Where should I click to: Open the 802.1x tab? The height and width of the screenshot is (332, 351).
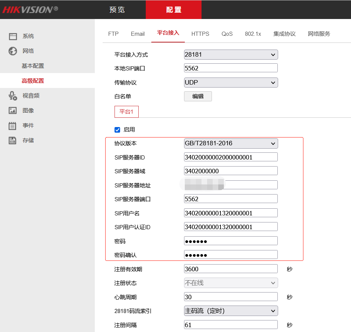click(x=253, y=34)
